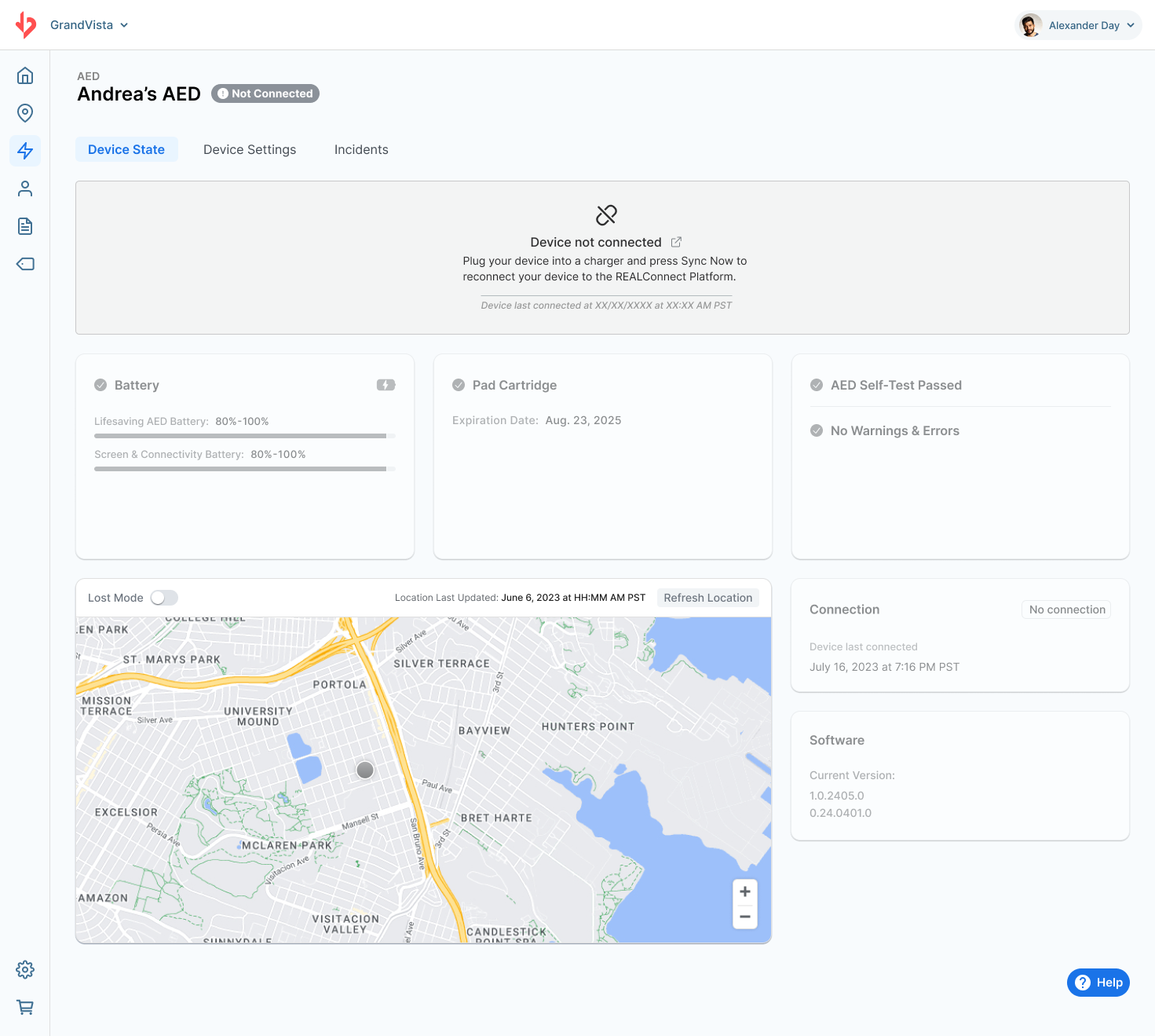The image size is (1155, 1036).
Task: Switch to the Incidents tab
Action: tap(361, 149)
